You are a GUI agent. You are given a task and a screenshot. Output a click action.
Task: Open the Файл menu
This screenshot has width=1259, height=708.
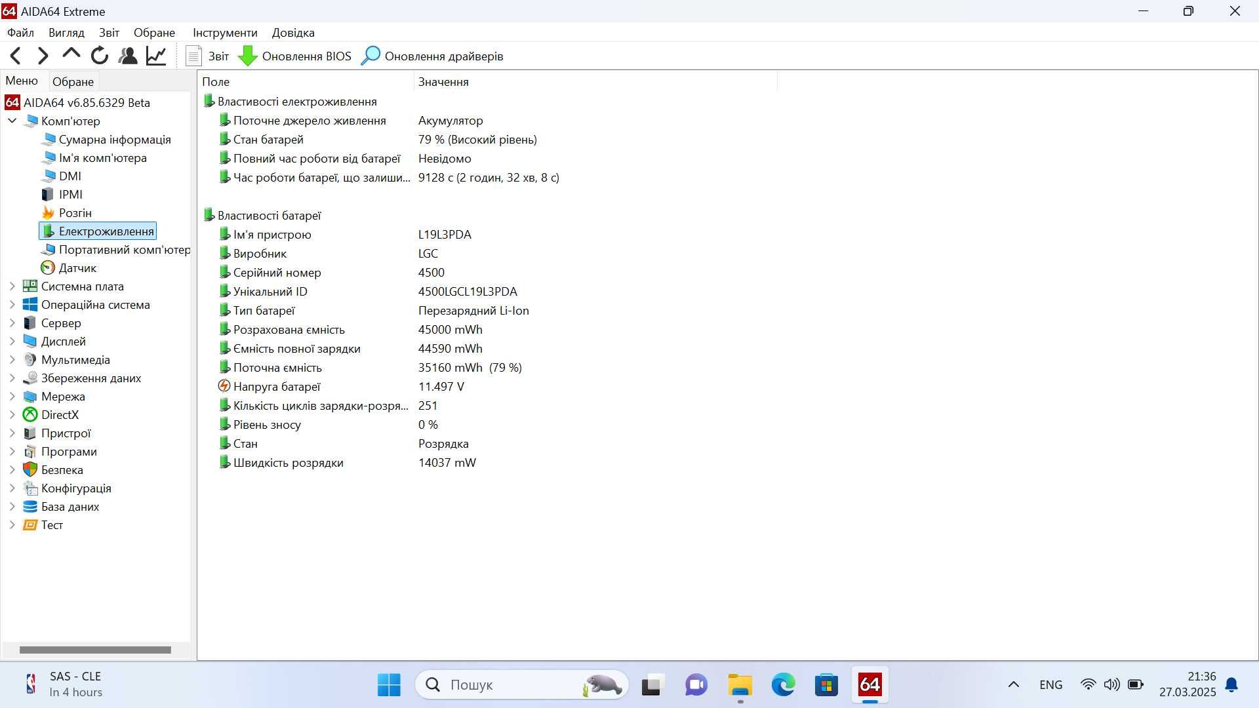pyautogui.click(x=20, y=32)
